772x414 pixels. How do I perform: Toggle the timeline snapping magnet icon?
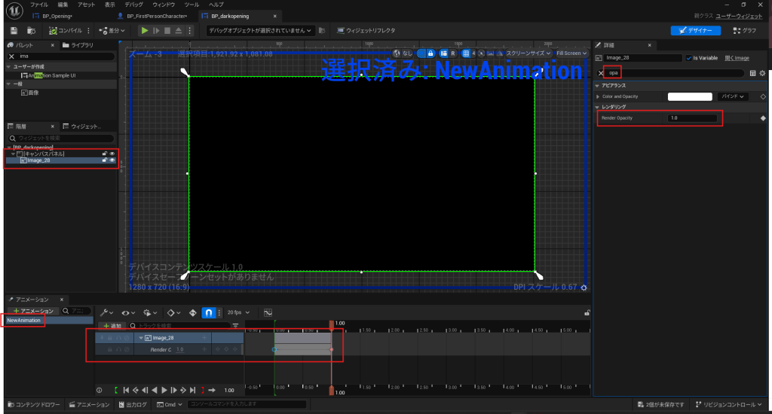click(210, 312)
